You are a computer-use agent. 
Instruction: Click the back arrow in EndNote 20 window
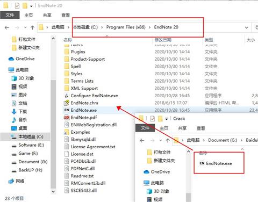(7, 27)
